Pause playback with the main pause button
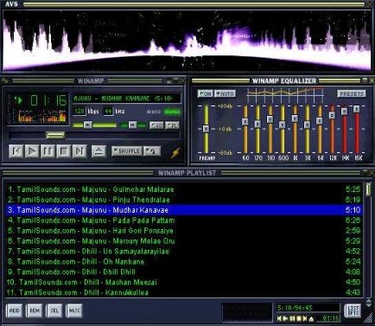The height and width of the screenshot is (326, 375). coord(48,150)
